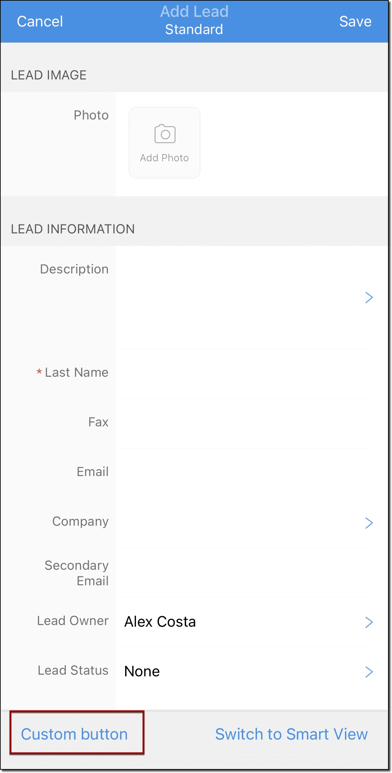The width and height of the screenshot is (392, 773).
Task: Open the Lead Status options chevron
Action: pyautogui.click(x=369, y=672)
